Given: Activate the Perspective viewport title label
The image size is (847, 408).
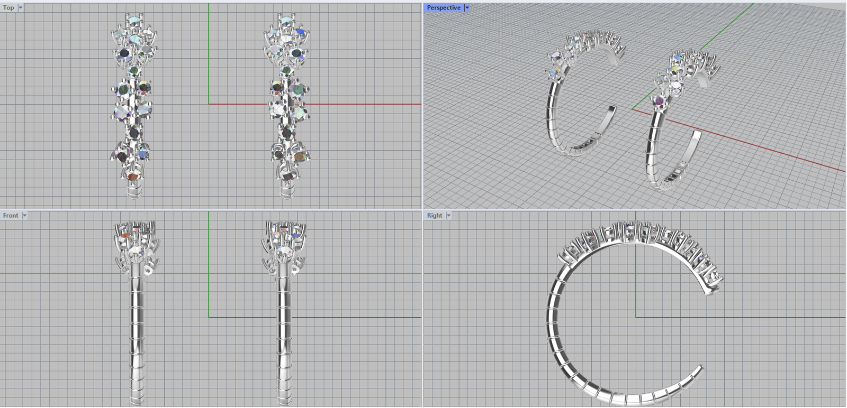Looking at the screenshot, I should tap(444, 8).
